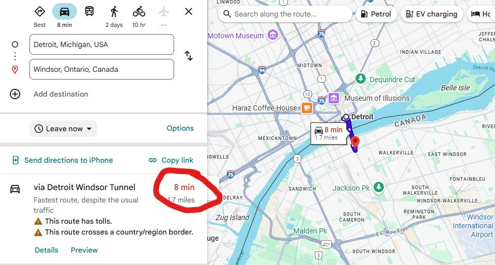495x265 pixels.
Task: Edit the Detroit, Michigan starting point field
Action: (x=101, y=44)
